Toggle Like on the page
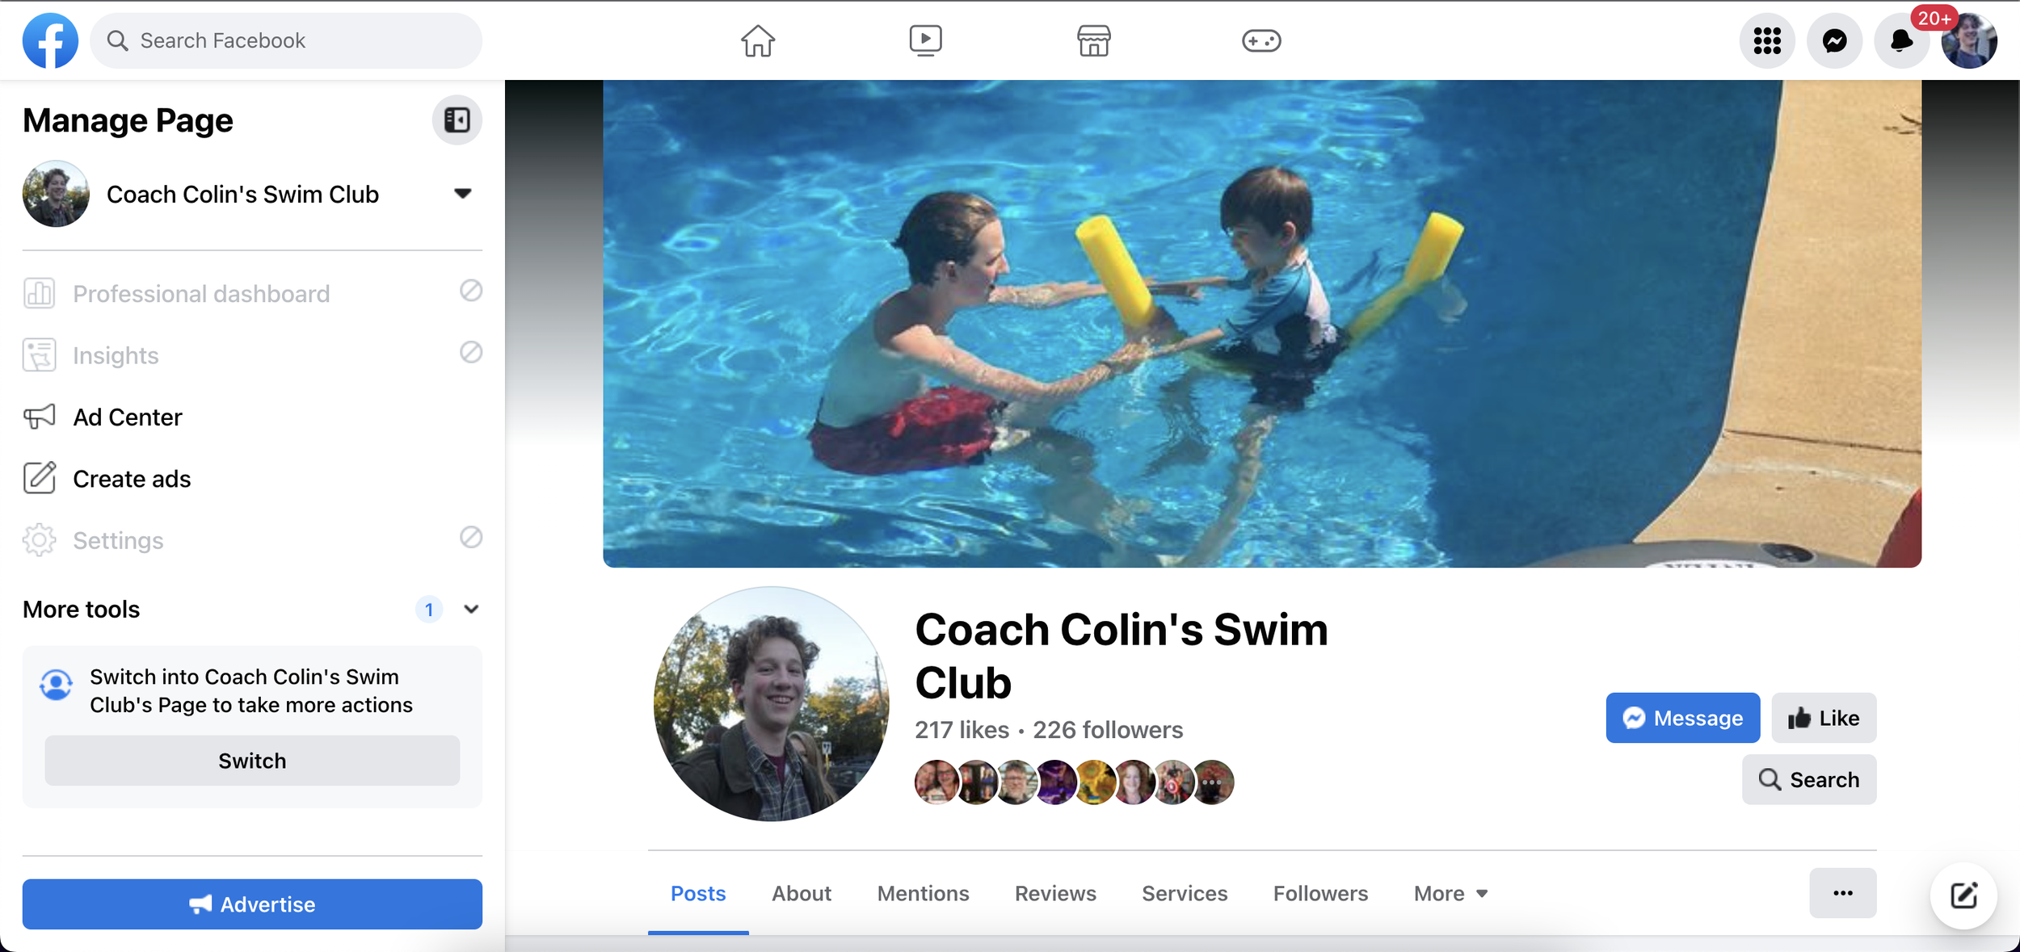Image resolution: width=2020 pixels, height=952 pixels. (x=1824, y=718)
